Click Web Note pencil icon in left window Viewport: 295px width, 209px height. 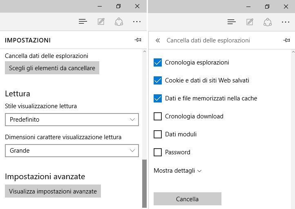tap(101, 22)
